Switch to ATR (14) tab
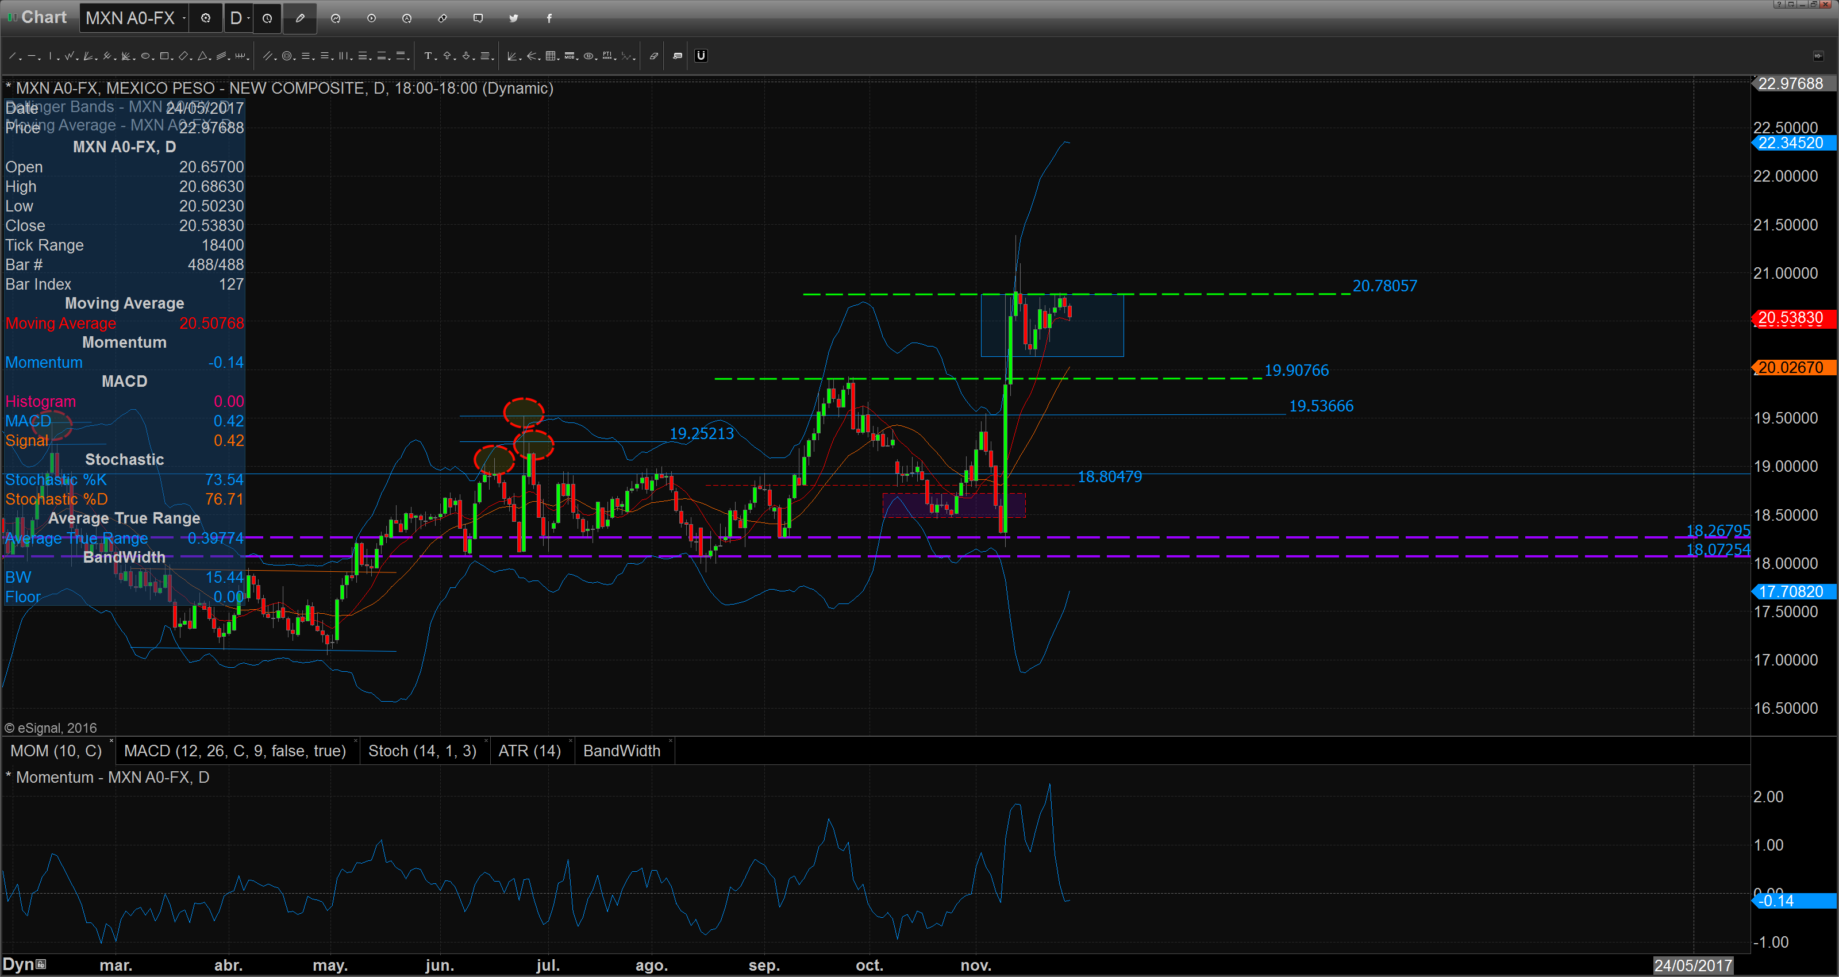Image resolution: width=1839 pixels, height=977 pixels. (x=530, y=751)
